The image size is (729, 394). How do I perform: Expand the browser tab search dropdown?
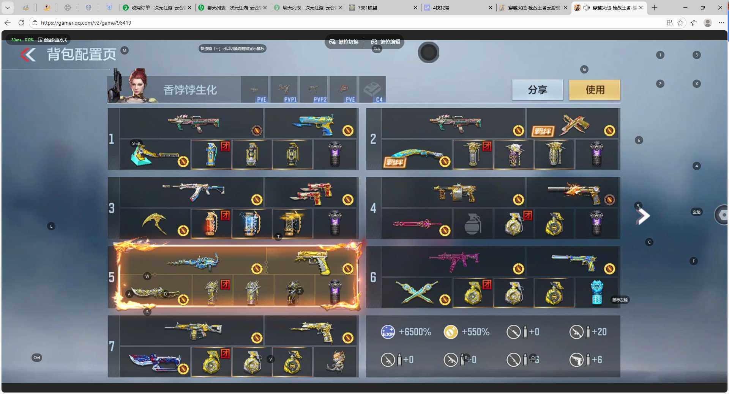click(8, 8)
